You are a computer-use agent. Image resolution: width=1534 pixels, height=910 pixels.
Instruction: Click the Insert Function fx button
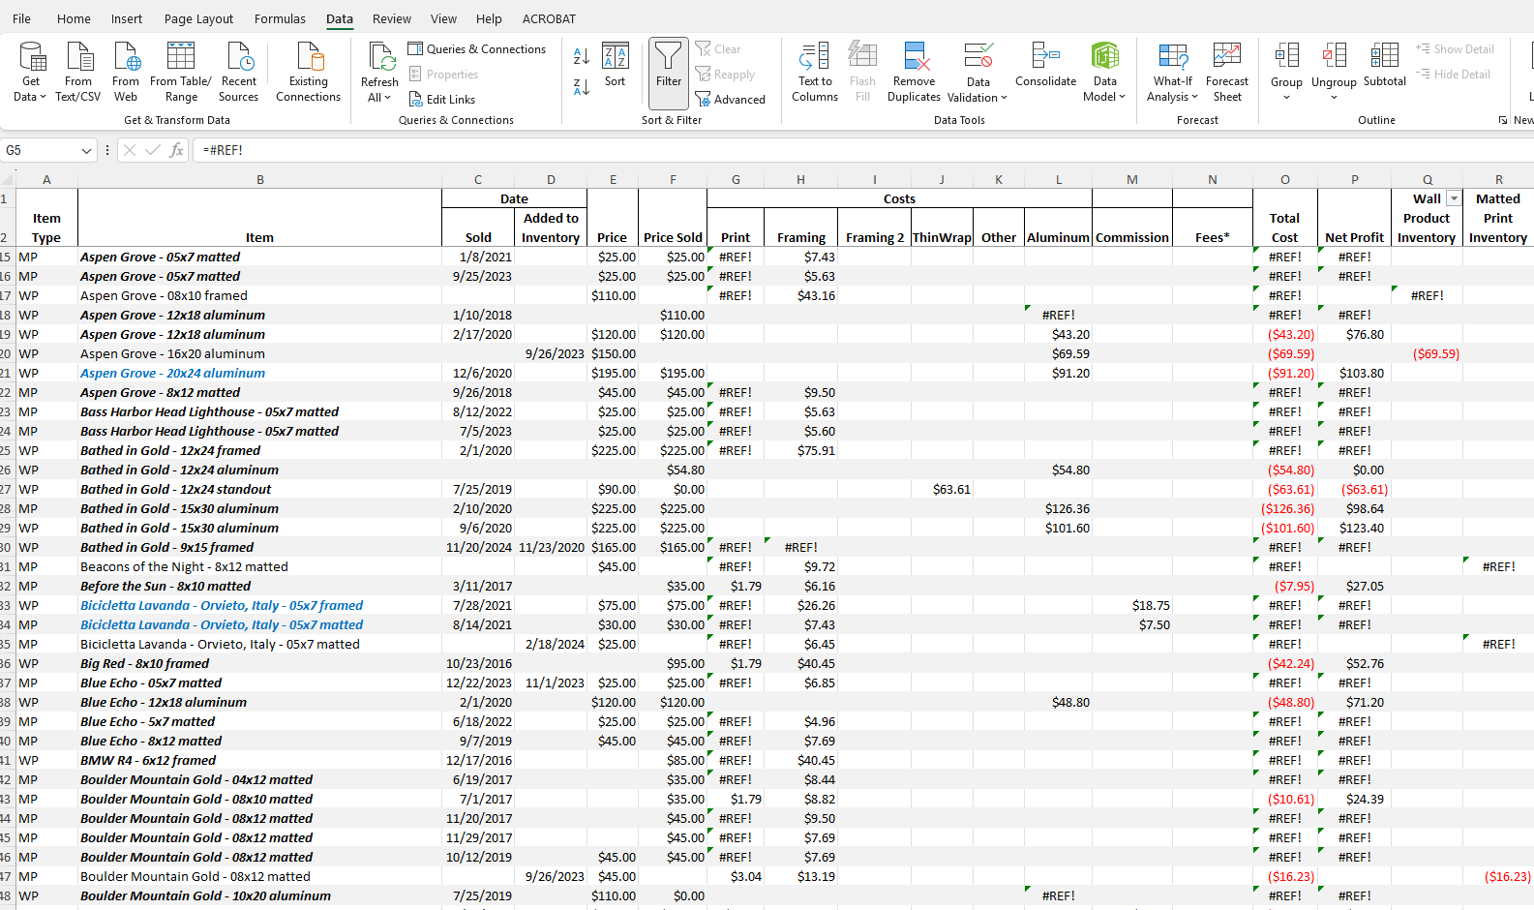coord(176,150)
